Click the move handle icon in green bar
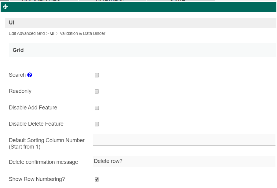The width and height of the screenshot is (277, 188). click(x=5, y=7)
